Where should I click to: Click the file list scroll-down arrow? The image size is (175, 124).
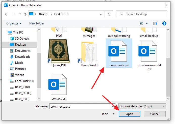click(168, 99)
